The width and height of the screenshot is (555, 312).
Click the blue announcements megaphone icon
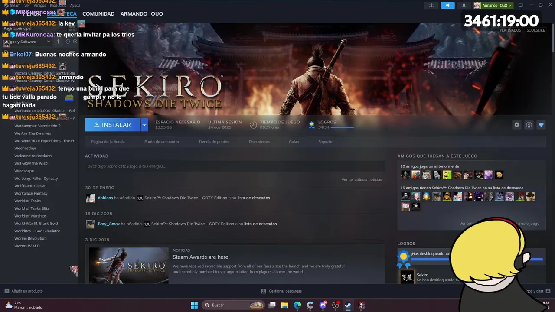(x=448, y=5)
